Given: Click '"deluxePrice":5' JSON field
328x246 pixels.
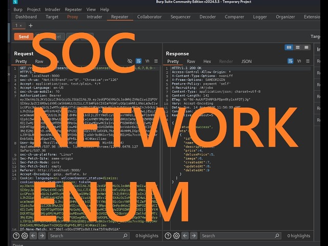Looking at the screenshot, I should pos(199,155).
